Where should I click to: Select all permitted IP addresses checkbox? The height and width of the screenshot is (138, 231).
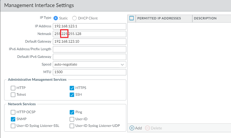coord(132,18)
